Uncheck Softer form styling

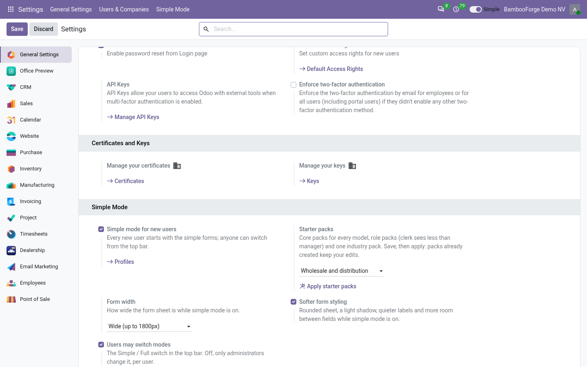click(293, 302)
